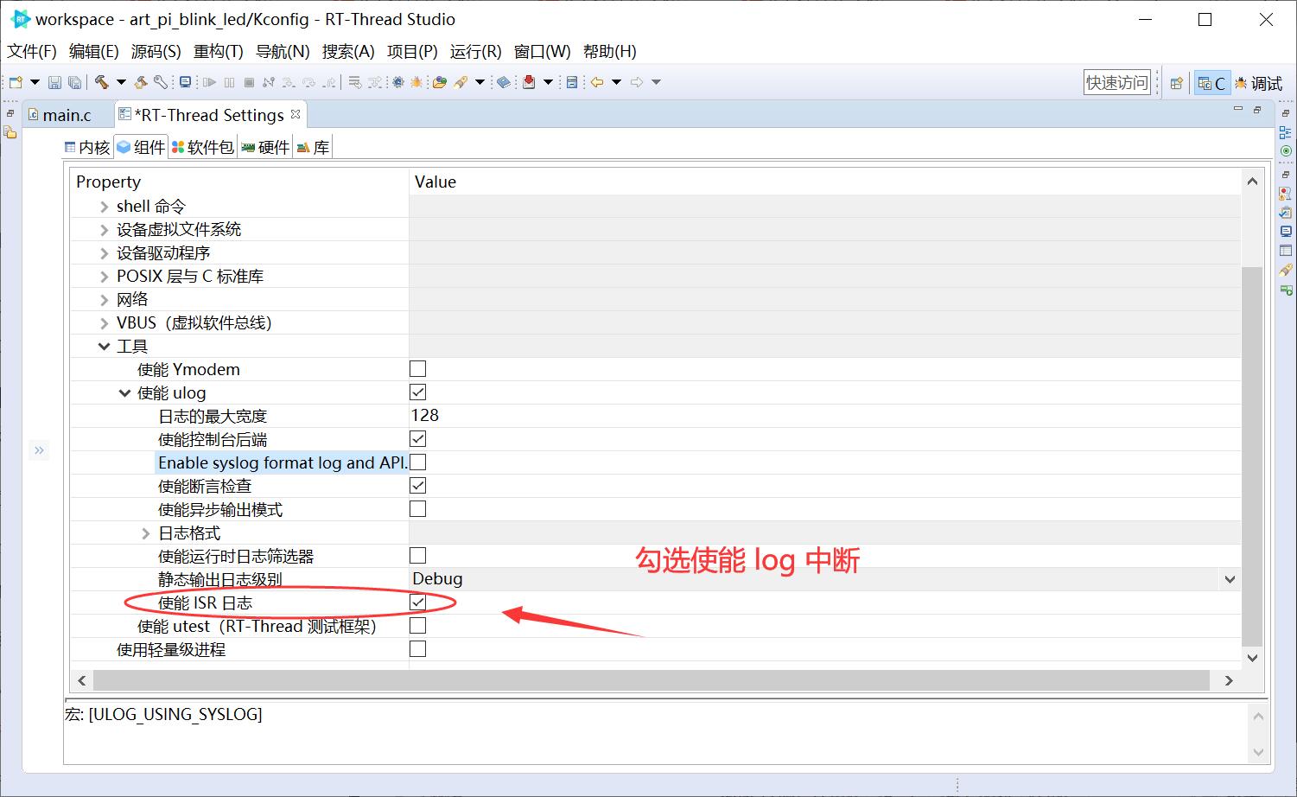The height and width of the screenshot is (797, 1297).
Task: Check Enable syslog format log and API
Action: (x=418, y=462)
